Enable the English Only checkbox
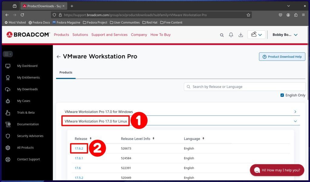The height and width of the screenshot is (182, 310). tap(282, 95)
